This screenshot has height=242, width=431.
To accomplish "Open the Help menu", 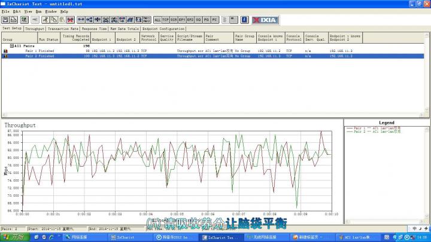I will click(64, 11).
